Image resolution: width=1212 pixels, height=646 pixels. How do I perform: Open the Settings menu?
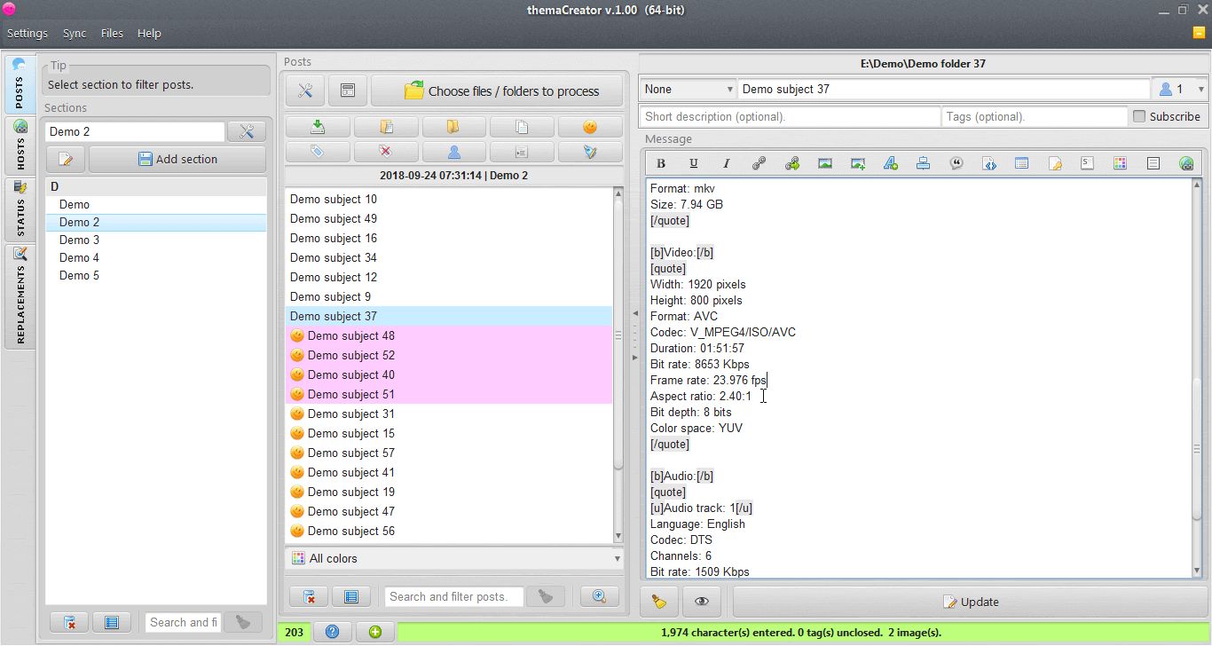click(27, 33)
